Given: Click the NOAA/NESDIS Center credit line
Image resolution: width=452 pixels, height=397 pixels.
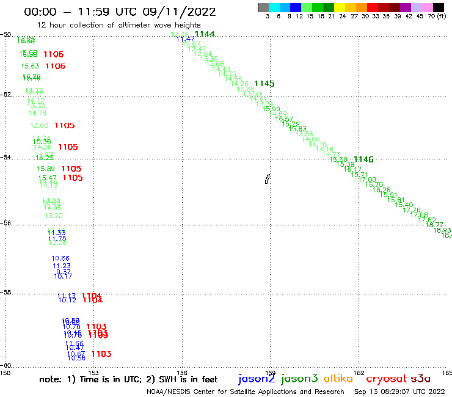Looking at the screenshot, I should click(246, 392).
